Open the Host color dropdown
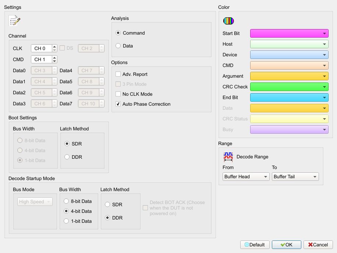The image size is (337, 253). 289,44
